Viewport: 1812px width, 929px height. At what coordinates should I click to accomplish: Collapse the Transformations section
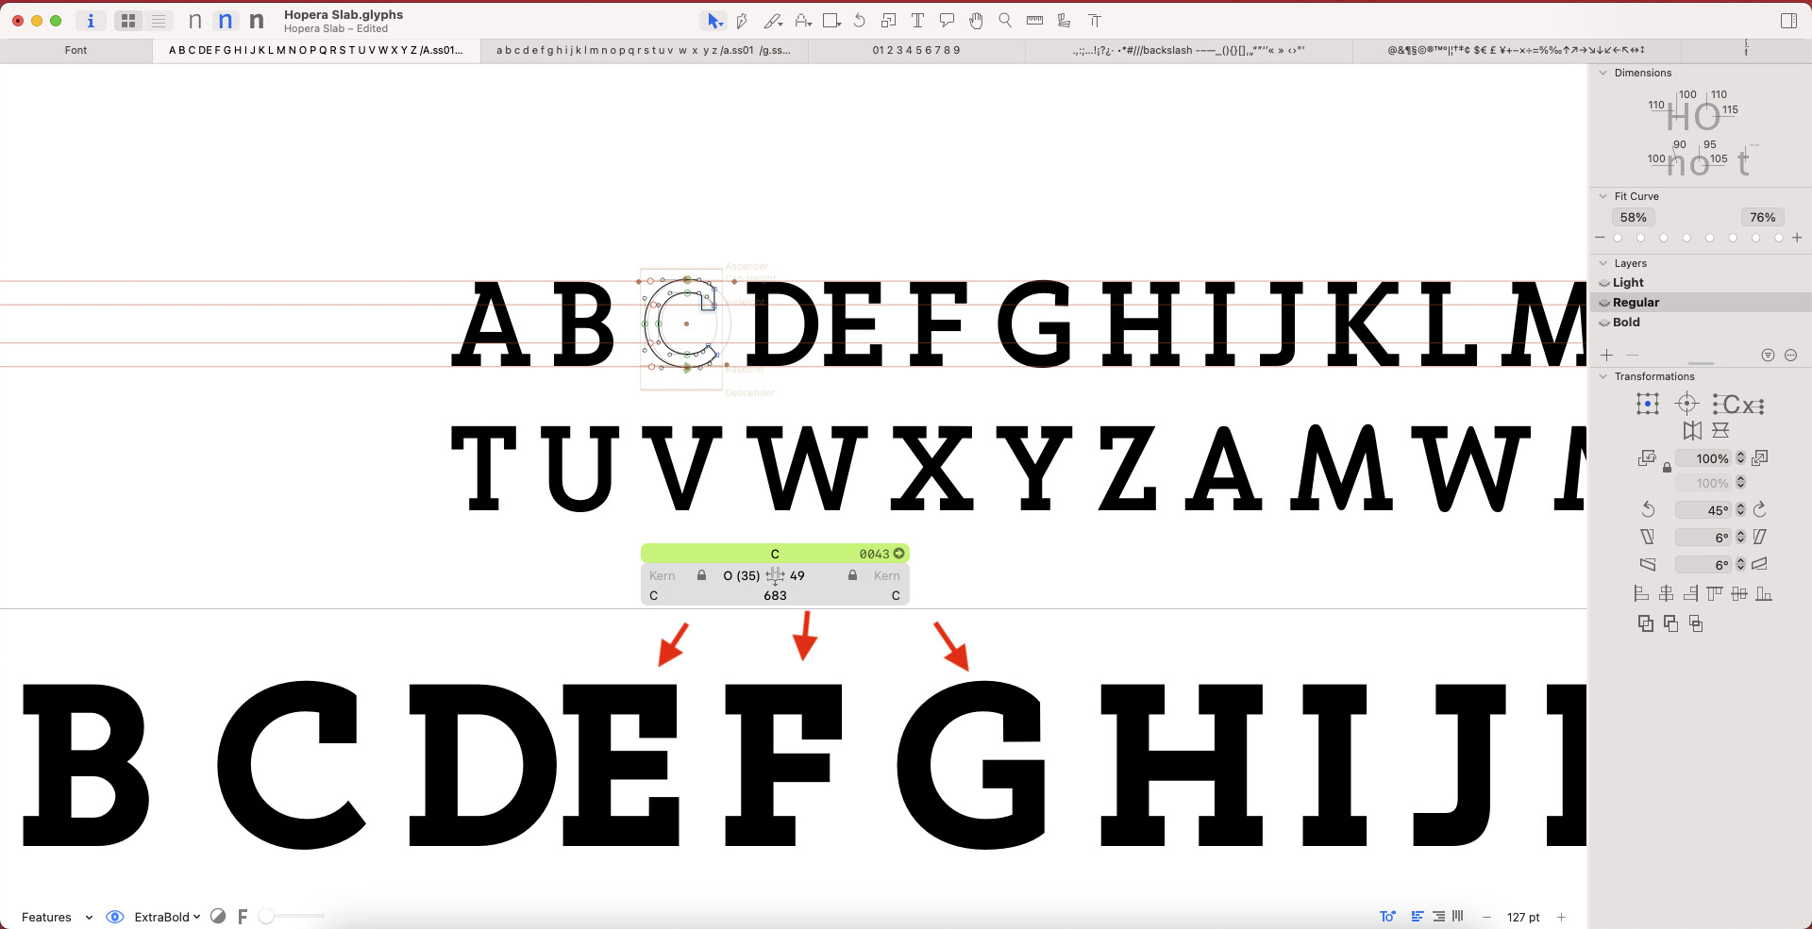(1602, 376)
